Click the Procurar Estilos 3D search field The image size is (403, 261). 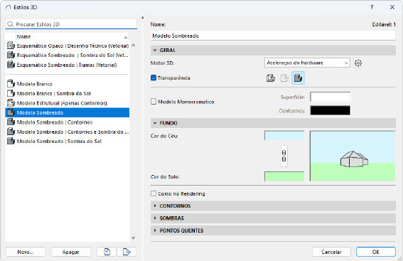pyautogui.click(x=71, y=24)
